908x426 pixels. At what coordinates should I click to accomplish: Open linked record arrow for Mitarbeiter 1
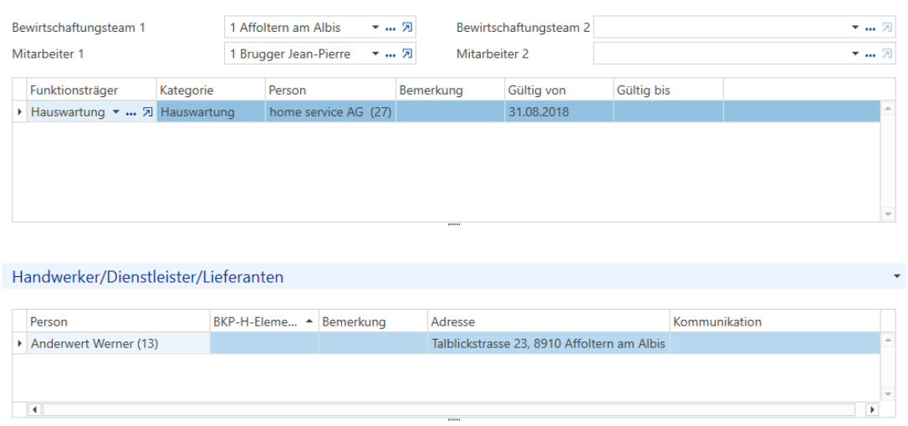407,54
